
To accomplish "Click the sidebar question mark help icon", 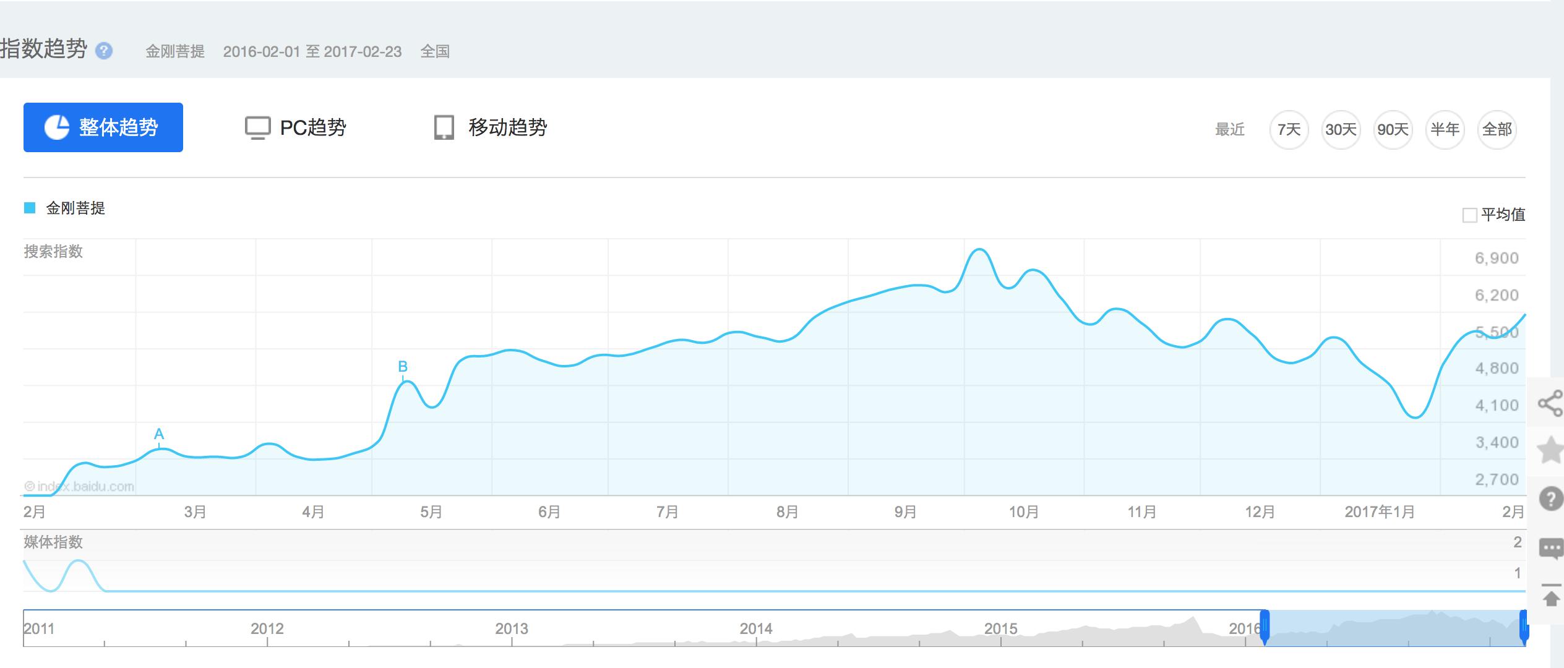I will pyautogui.click(x=1551, y=499).
